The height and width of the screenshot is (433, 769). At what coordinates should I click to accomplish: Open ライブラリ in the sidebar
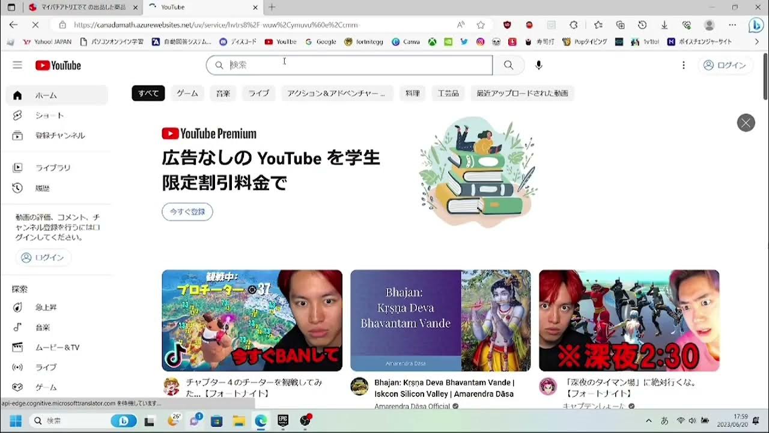coord(57,168)
